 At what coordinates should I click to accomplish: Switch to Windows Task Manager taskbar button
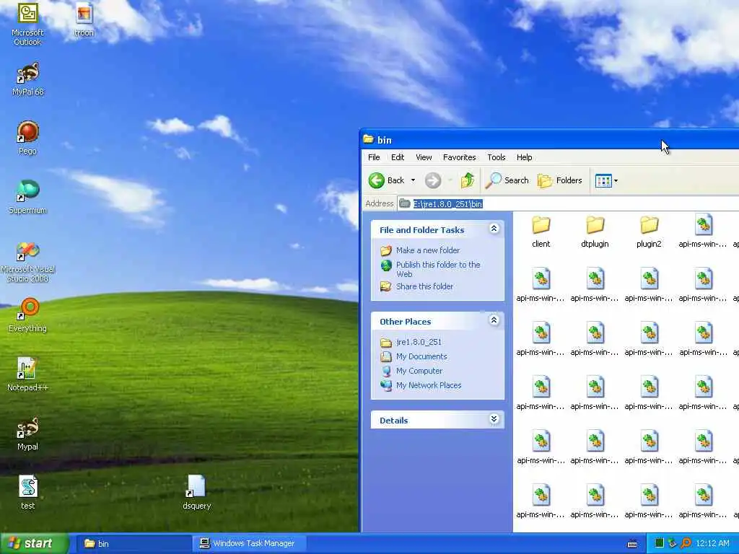[x=249, y=544]
